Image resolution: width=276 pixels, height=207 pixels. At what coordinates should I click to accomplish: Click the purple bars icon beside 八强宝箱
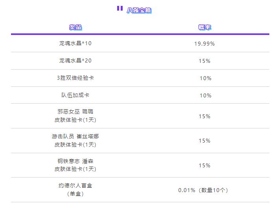120,8
